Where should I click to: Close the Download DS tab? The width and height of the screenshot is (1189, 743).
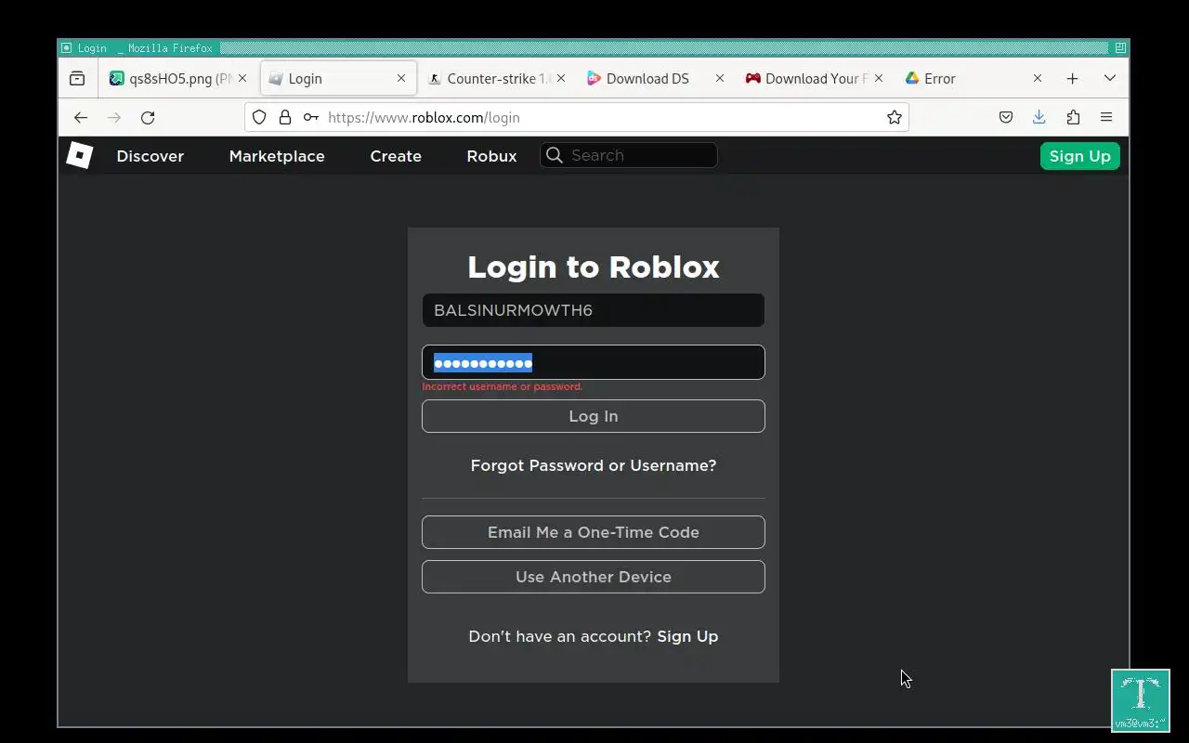720,79
